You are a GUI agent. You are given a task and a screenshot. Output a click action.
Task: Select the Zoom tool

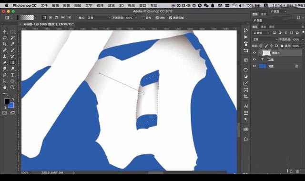tap(12, 87)
